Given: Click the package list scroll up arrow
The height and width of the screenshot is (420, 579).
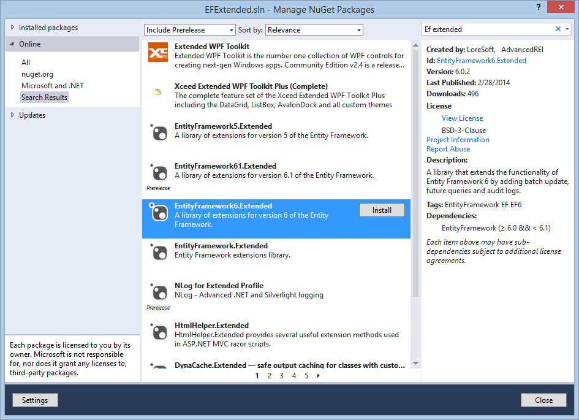Looking at the screenshot, I should click(x=415, y=45).
